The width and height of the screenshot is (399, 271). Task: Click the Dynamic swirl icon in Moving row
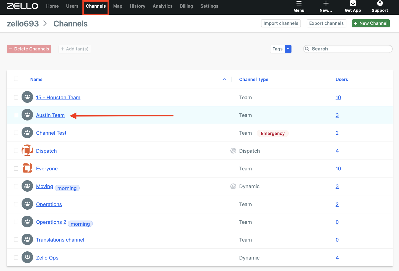point(233,186)
